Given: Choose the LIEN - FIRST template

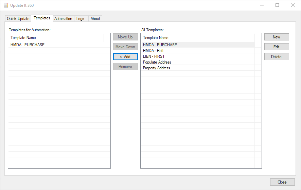Looking at the screenshot, I should 154,56.
